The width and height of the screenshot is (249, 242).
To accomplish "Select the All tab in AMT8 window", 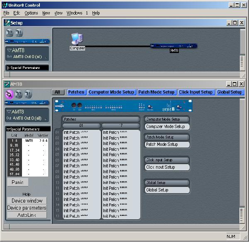I will [58, 92].
